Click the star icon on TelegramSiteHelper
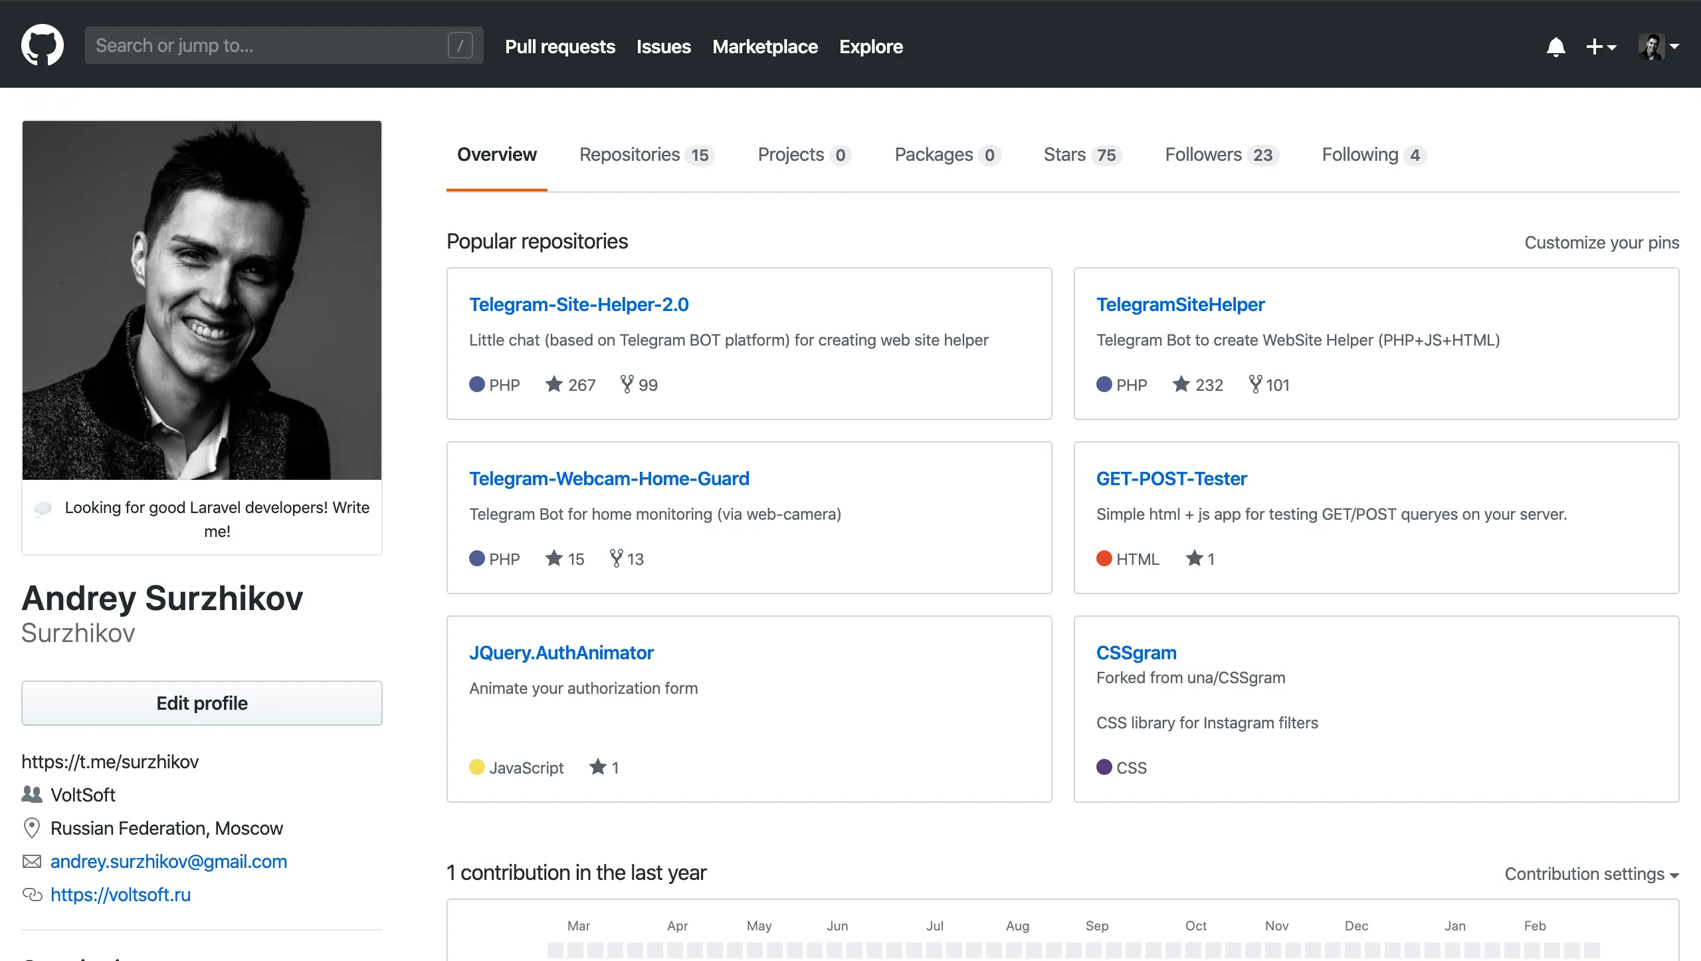This screenshot has height=961, width=1701. 1180,384
